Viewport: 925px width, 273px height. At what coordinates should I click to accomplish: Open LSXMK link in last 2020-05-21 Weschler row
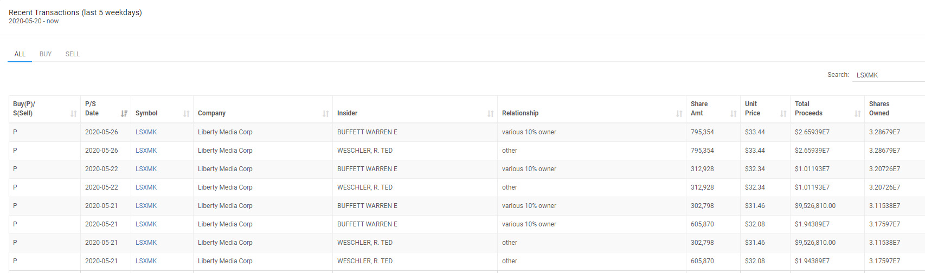(146, 261)
